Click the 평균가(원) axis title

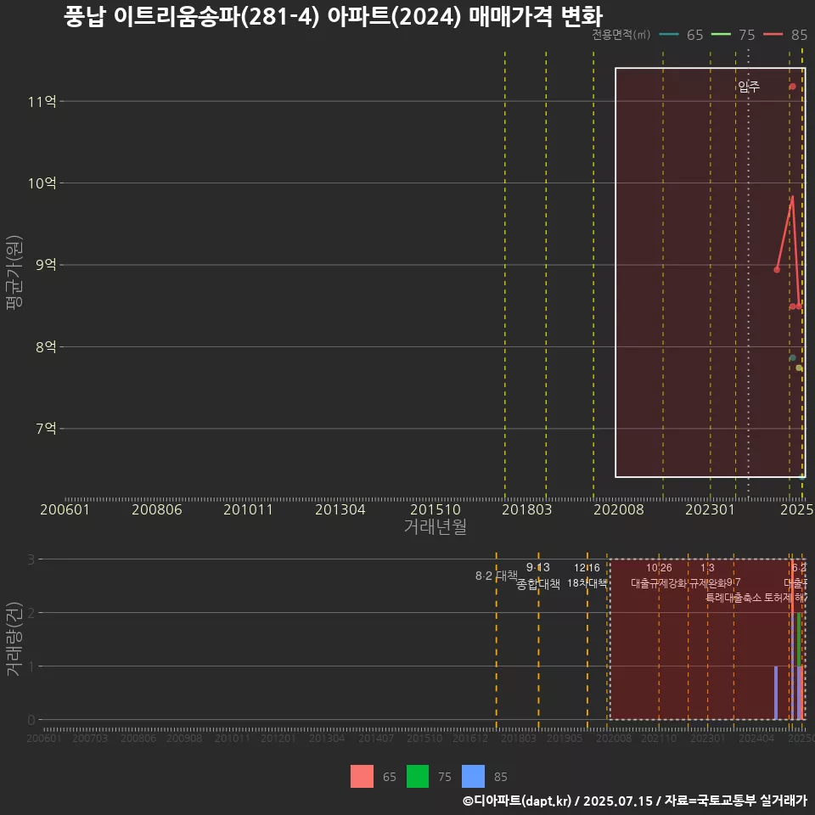[14, 273]
